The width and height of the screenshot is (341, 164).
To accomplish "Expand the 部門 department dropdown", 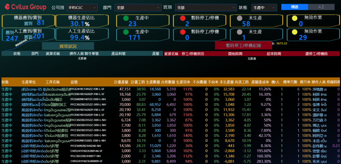I will (x=137, y=7).
